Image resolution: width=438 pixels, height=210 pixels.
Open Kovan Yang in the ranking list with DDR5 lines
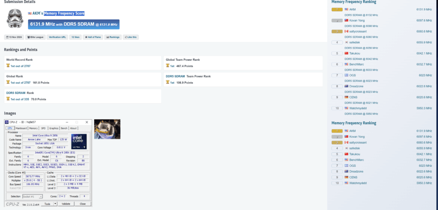click(357, 21)
